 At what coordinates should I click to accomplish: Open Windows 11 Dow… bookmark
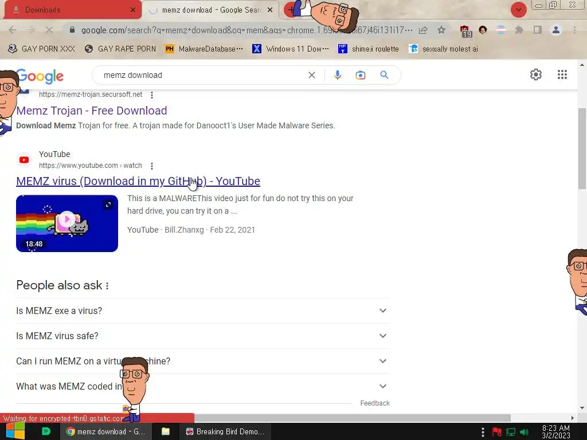[x=291, y=49]
